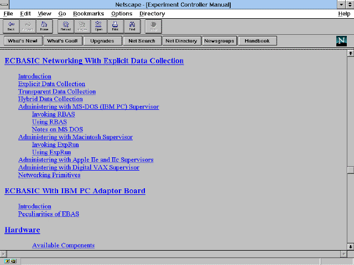Follow the Networking Primitives link
Image resolution: width=354 pixels, height=265 pixels.
pyautogui.click(x=49, y=175)
